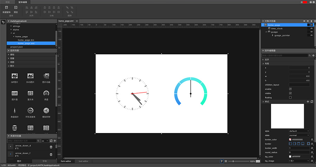
Task: Toggle the enable checkbox
Action: 290,89
